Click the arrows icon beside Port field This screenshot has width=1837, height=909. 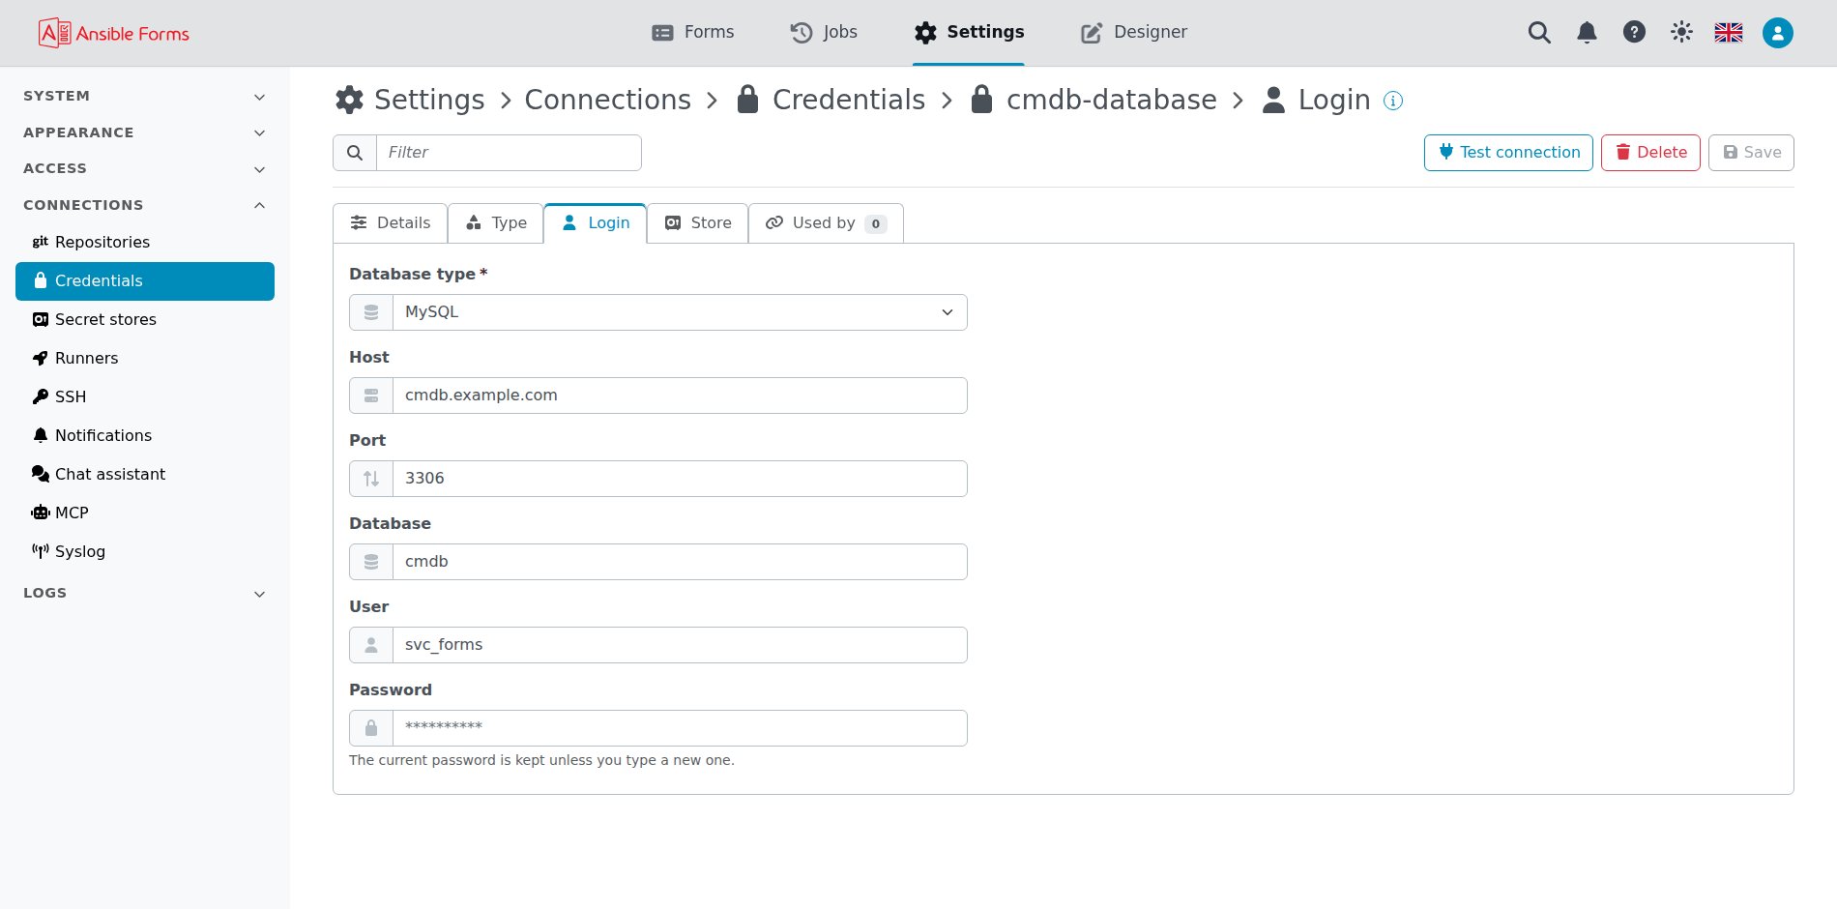(371, 479)
